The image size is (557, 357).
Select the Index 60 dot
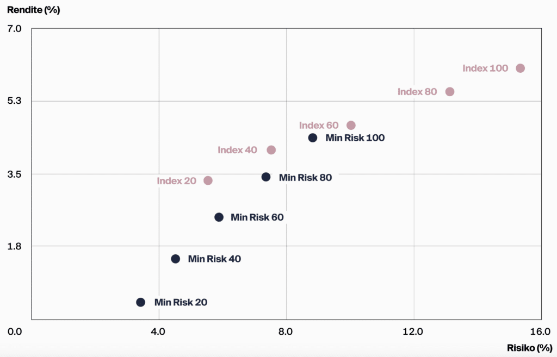click(351, 126)
